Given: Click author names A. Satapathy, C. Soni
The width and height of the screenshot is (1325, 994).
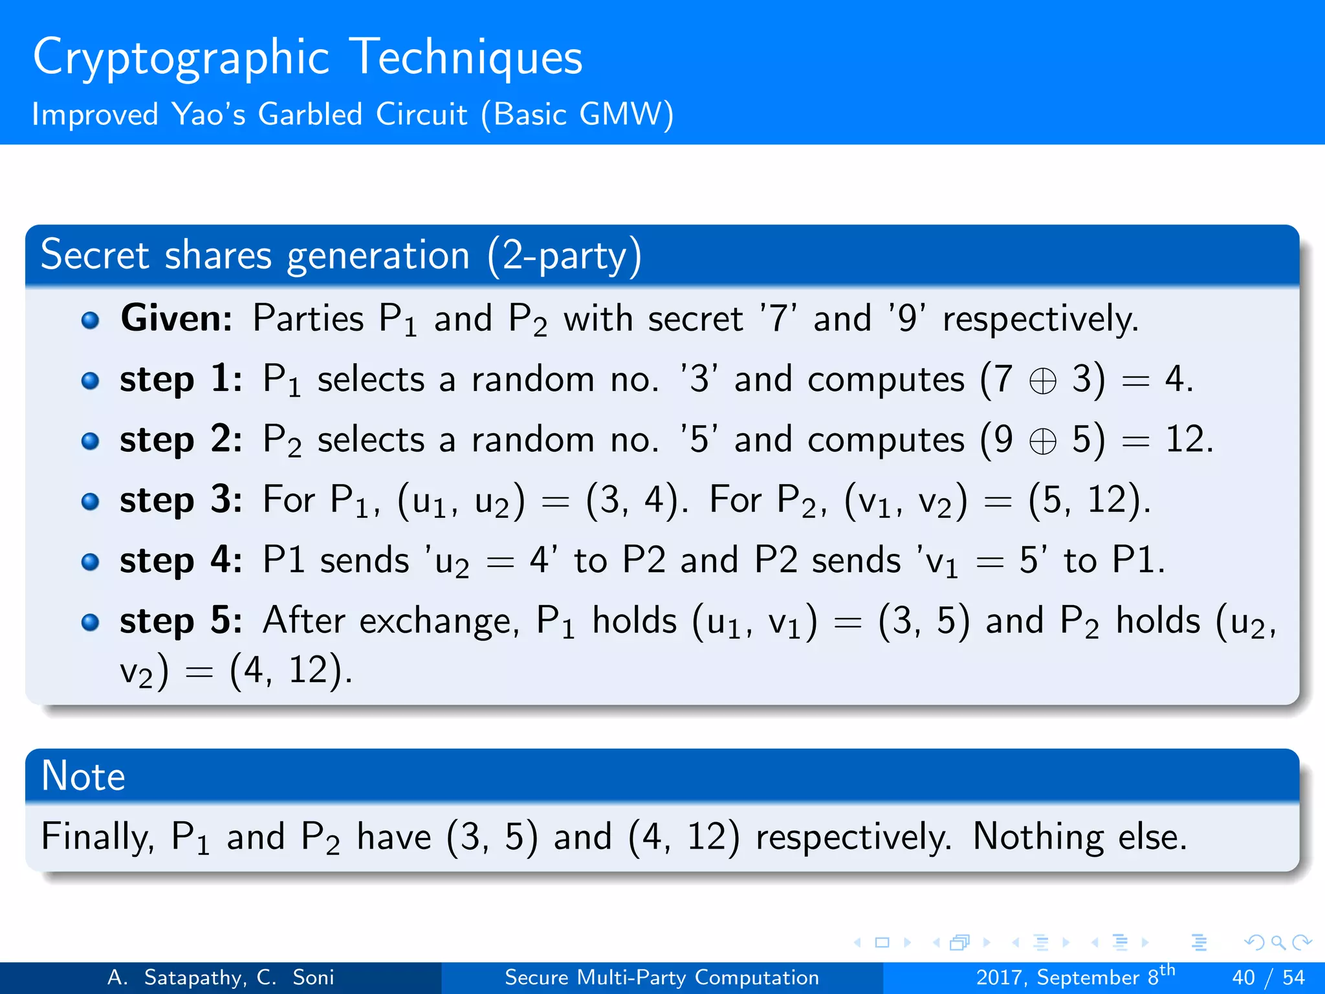Looking at the screenshot, I should (221, 977).
